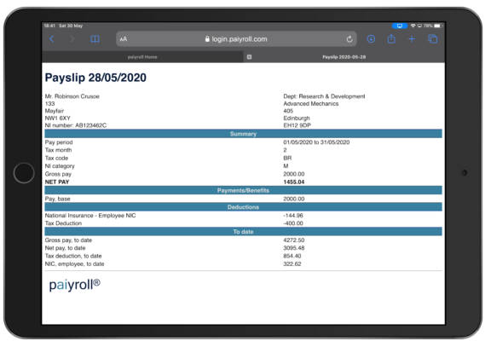Click Gross pay to date value 4272.50
This screenshot has width=485, height=341.
tap(294, 240)
